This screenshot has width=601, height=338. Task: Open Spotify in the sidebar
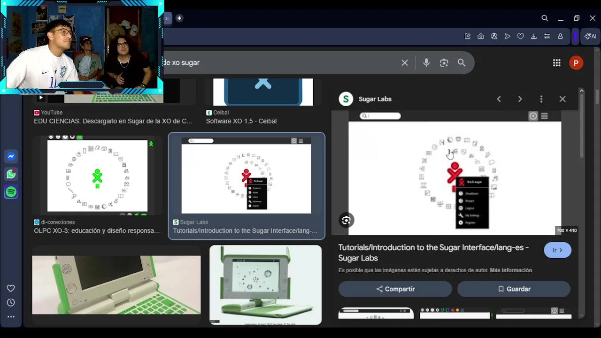(11, 192)
